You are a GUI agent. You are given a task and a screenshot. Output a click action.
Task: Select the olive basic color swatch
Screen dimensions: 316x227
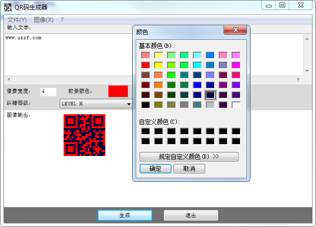(158, 105)
